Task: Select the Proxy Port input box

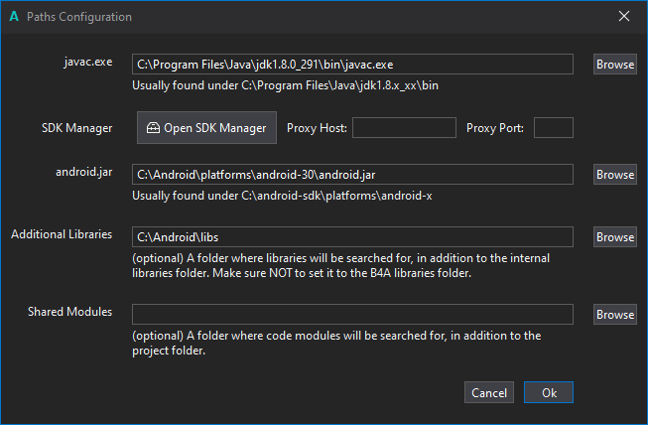Action: (x=554, y=128)
